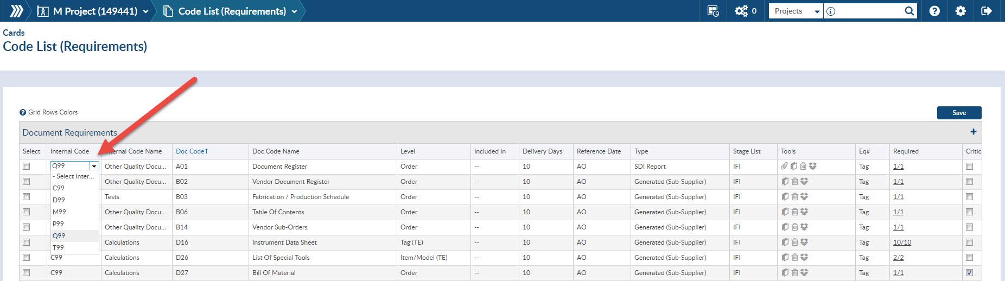Open the Required 1/1 link for A01
1005x281 pixels.
(x=898, y=167)
